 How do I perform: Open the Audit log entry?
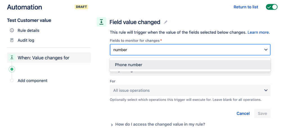point(26,40)
